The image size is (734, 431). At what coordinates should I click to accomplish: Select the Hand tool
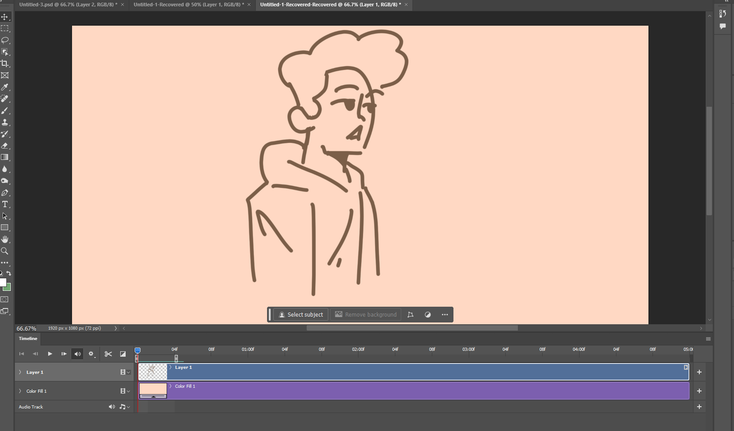tap(5, 239)
